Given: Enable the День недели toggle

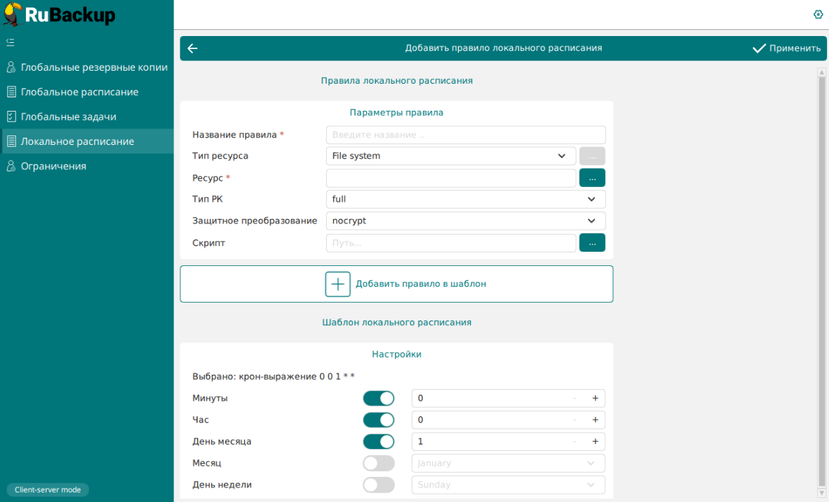Looking at the screenshot, I should (378, 485).
